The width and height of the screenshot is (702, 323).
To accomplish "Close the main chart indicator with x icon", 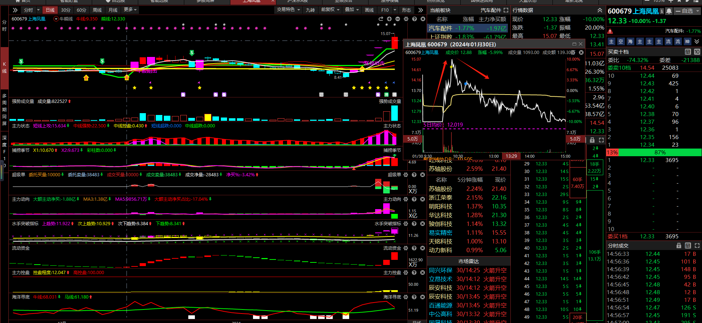I will click(x=423, y=19).
